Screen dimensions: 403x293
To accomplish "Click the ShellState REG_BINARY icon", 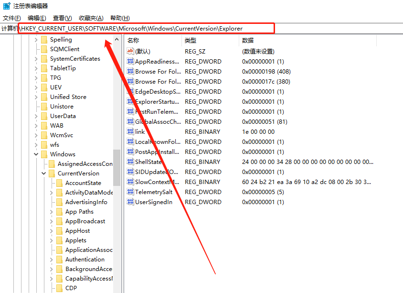I will tap(130, 162).
